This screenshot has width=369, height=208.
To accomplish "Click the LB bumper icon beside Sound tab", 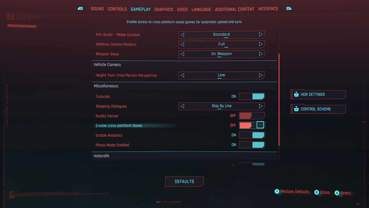I will 80,9.
